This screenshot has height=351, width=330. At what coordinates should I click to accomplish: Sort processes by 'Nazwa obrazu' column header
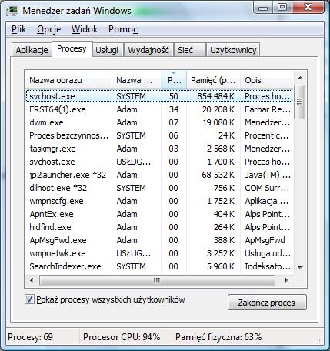pyautogui.click(x=68, y=80)
